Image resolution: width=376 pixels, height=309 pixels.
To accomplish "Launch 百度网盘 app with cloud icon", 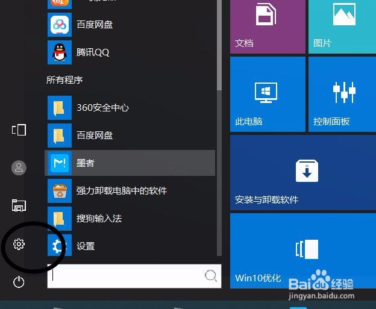I will (60, 25).
